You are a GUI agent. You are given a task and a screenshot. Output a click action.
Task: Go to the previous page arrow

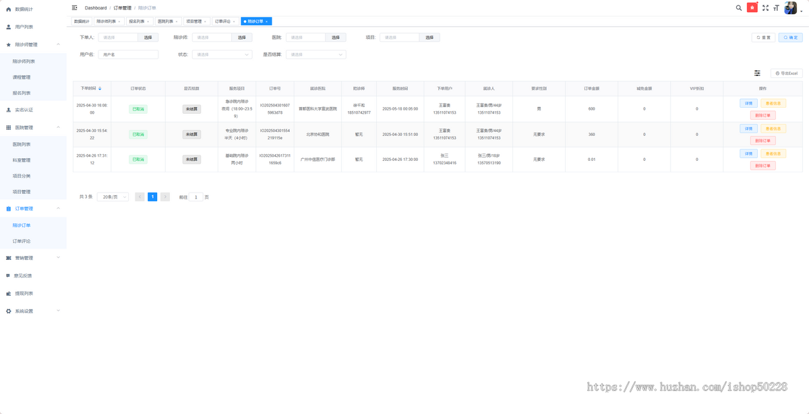tap(140, 197)
